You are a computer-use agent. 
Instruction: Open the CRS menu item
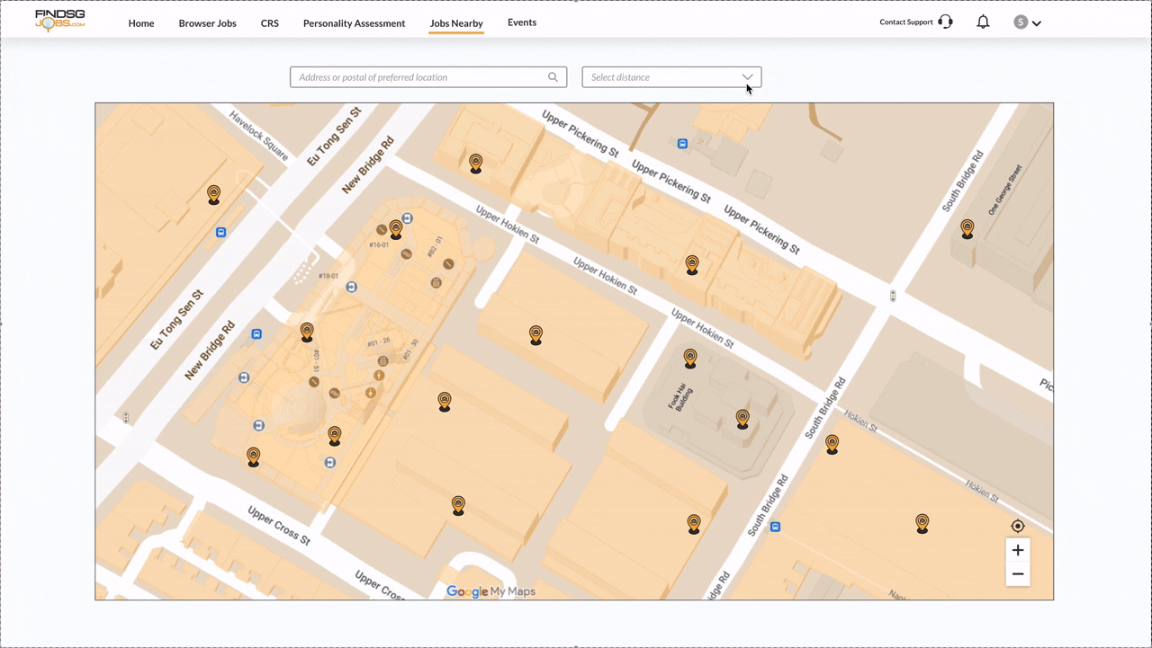pos(270,23)
